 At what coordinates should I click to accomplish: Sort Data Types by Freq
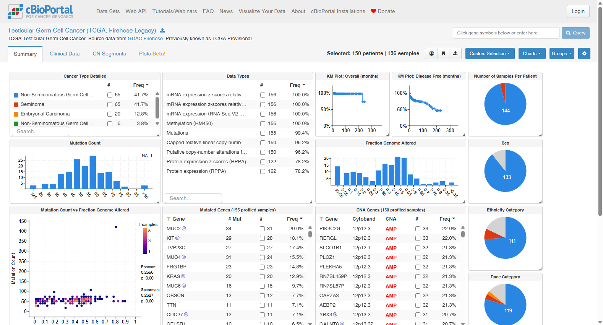(297, 85)
